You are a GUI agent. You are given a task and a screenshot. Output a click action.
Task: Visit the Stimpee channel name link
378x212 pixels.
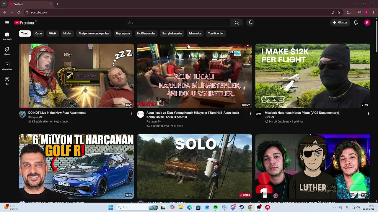tap(33, 117)
